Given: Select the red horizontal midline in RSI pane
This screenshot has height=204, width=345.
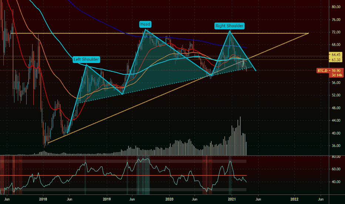Looking at the screenshot, I should [x=123, y=175].
